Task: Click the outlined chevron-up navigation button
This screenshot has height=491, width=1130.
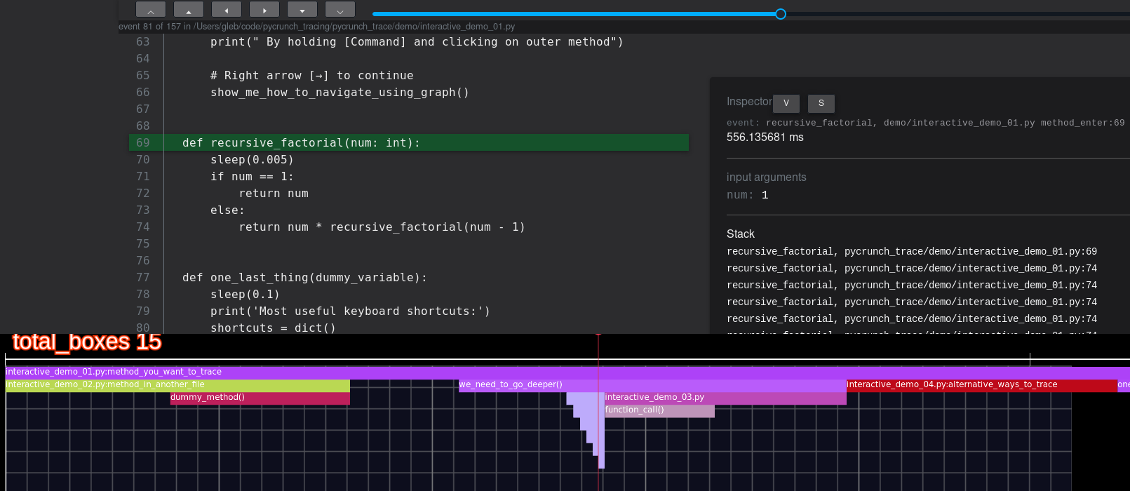Action: [151, 10]
